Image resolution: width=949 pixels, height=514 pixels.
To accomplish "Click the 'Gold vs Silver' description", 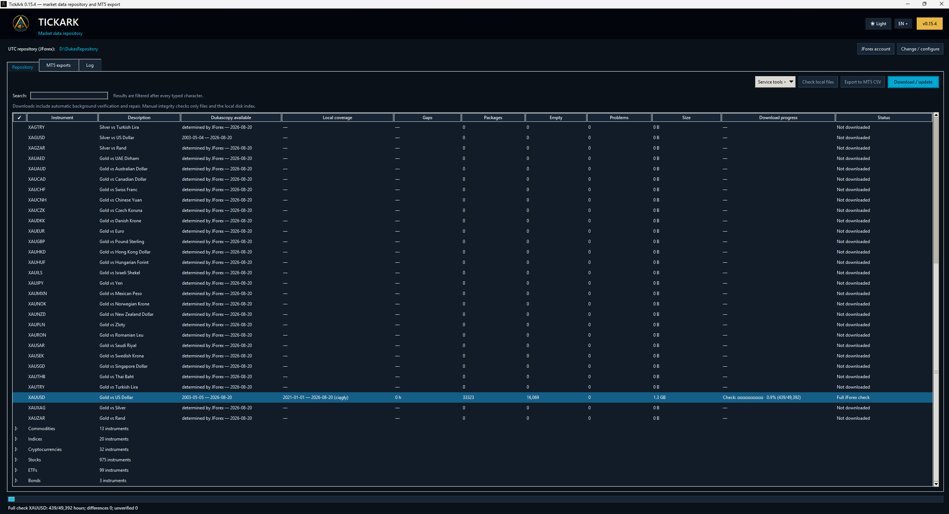I will pos(113,408).
